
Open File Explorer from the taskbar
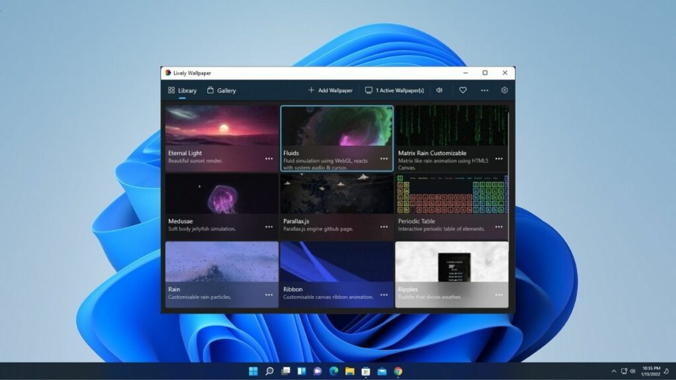coord(350,371)
